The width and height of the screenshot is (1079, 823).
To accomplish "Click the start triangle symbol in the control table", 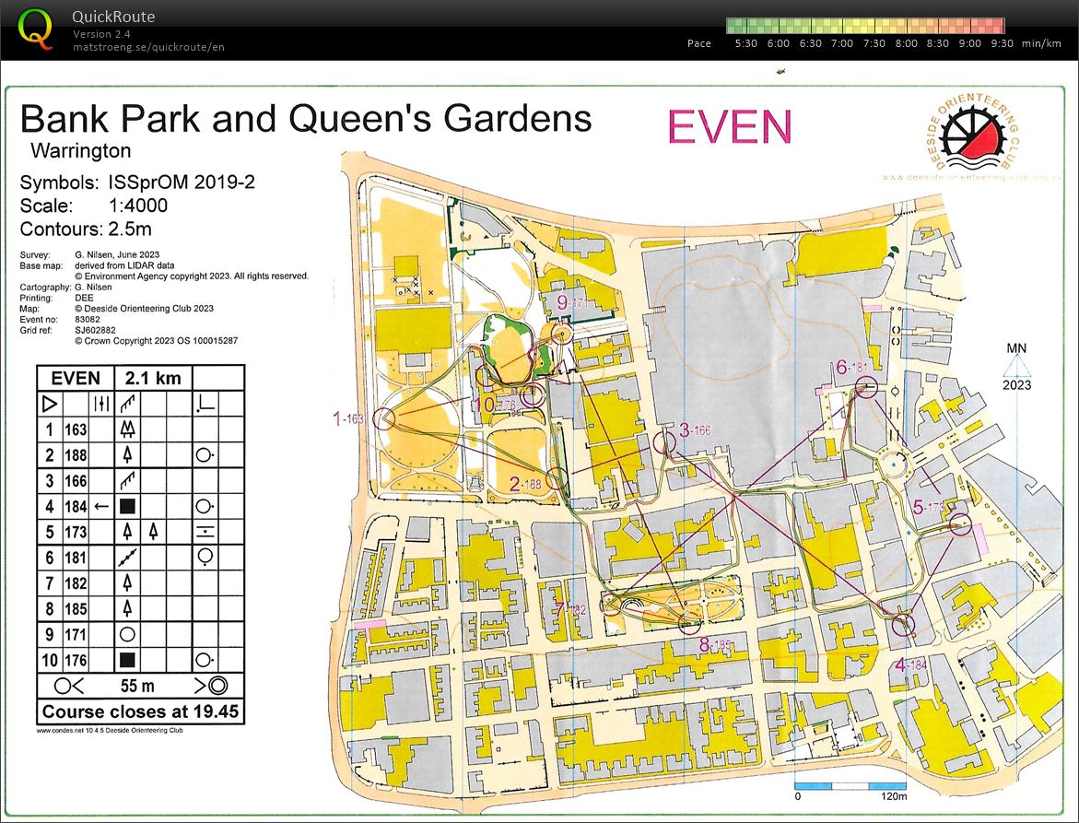I will click(x=49, y=404).
